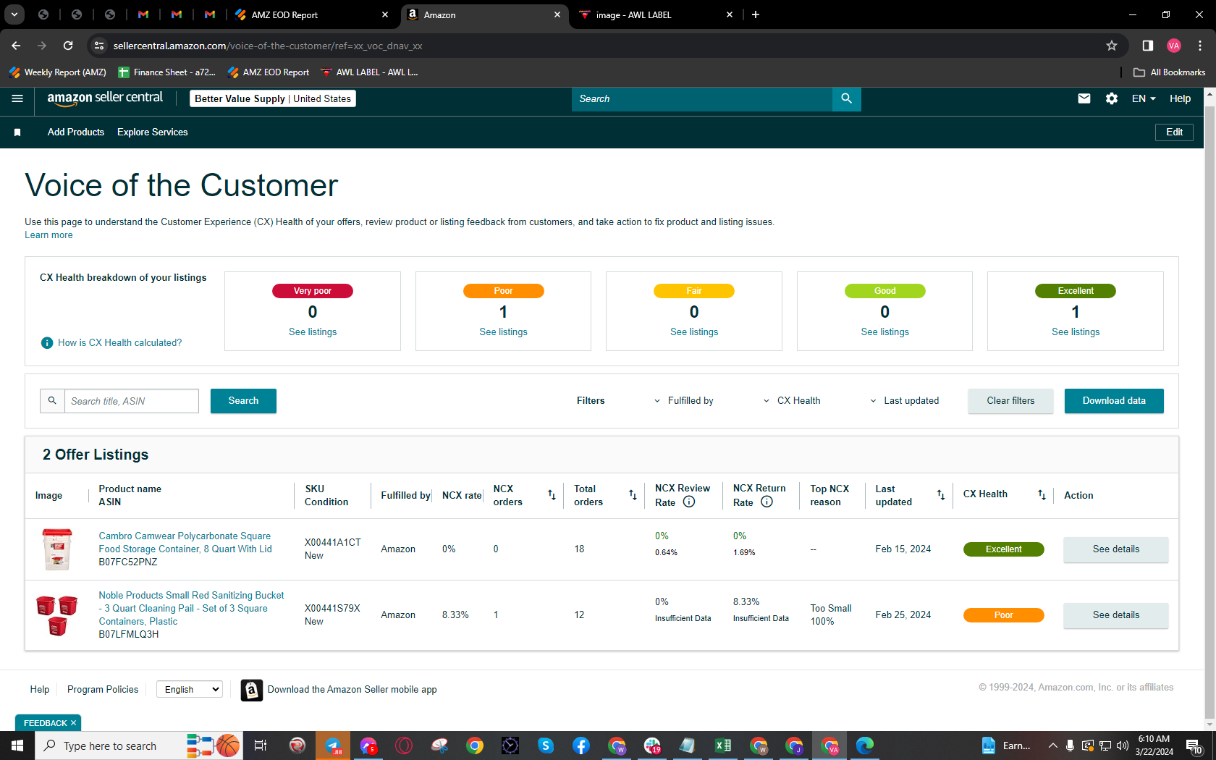Click the Noble red buckets product thumbnail

pos(57,615)
